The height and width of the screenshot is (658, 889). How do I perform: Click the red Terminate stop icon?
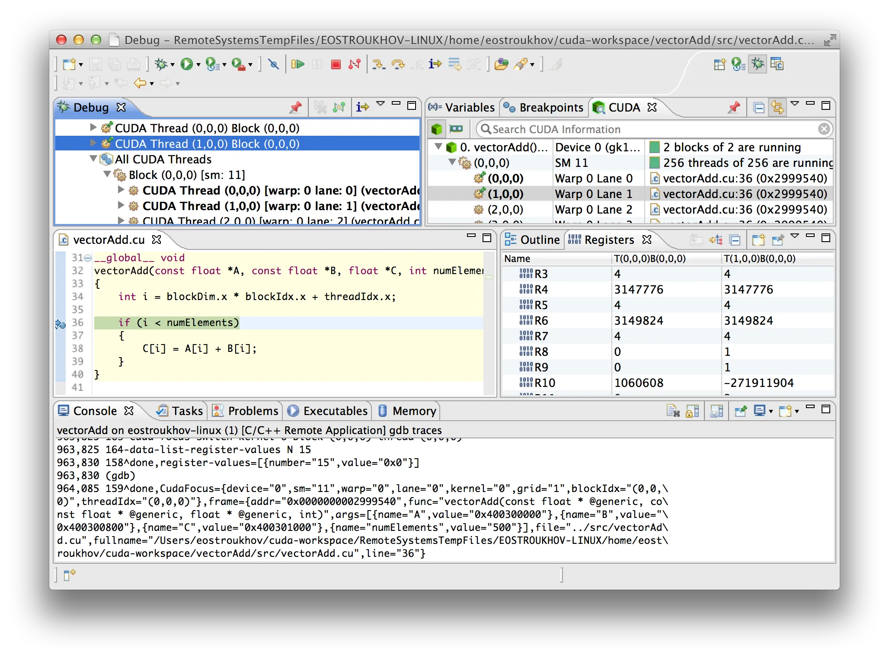[x=336, y=64]
